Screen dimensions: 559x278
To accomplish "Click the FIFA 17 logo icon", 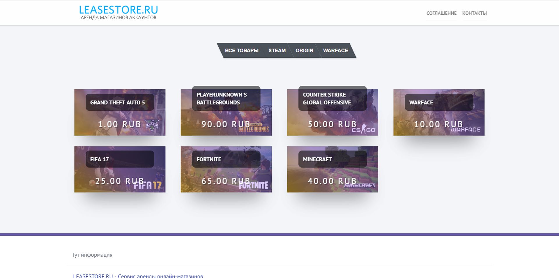I will tap(147, 185).
